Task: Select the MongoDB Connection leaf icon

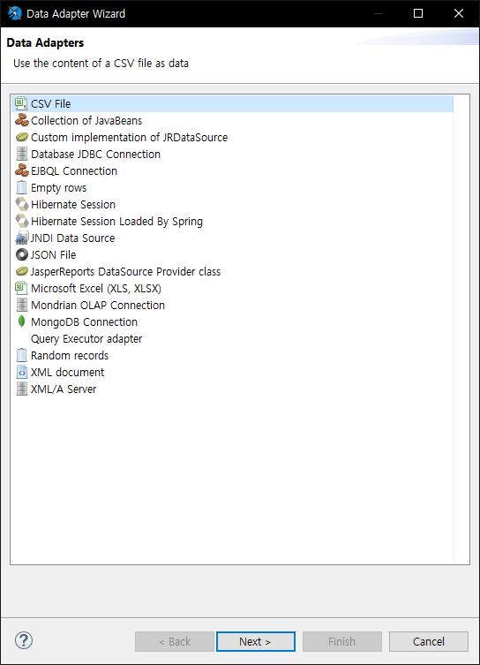Action: point(21,321)
